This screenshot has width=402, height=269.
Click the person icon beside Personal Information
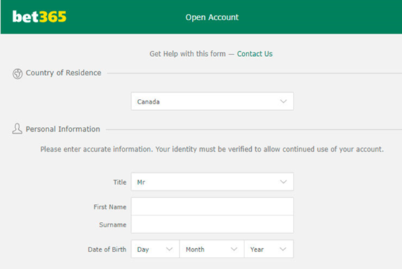[x=18, y=128]
